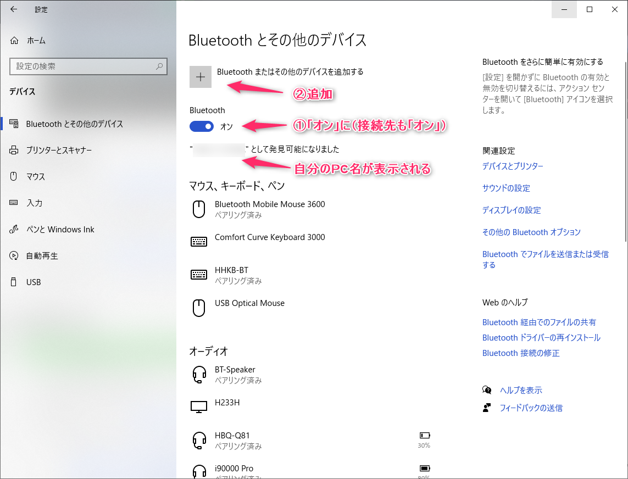The width and height of the screenshot is (628, 479).
Task: Open その他の Bluetooth オプション link
Action: 531,232
